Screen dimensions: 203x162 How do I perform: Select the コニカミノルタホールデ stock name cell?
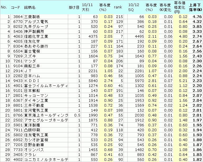(46, 160)
